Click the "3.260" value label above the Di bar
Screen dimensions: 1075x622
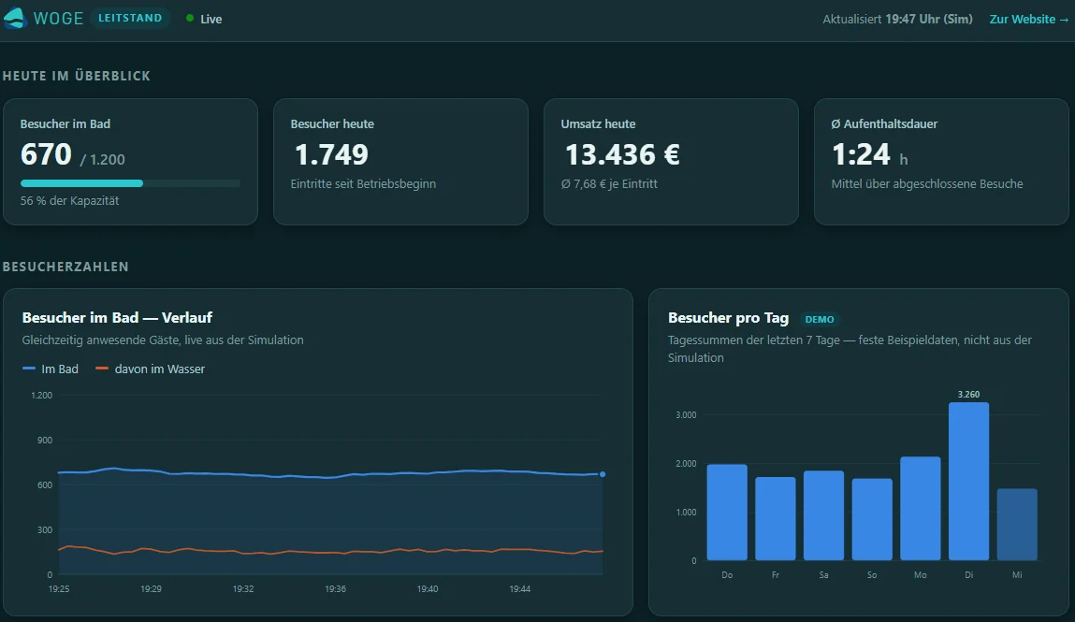[968, 395]
